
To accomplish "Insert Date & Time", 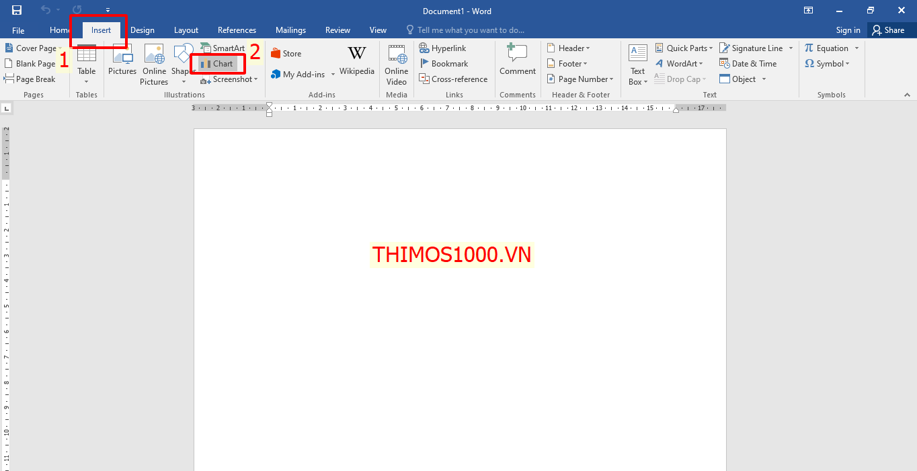I will [748, 64].
